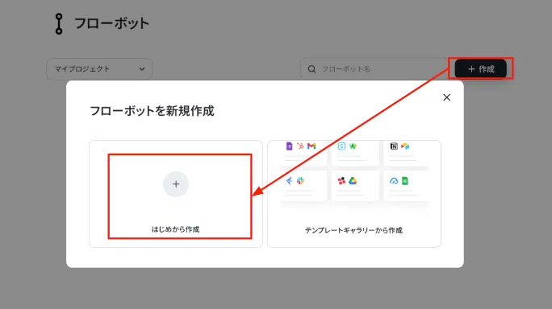Click the blue cloud icon in preview
Image resolution: width=552 pixels, height=309 pixels.
[x=394, y=181]
